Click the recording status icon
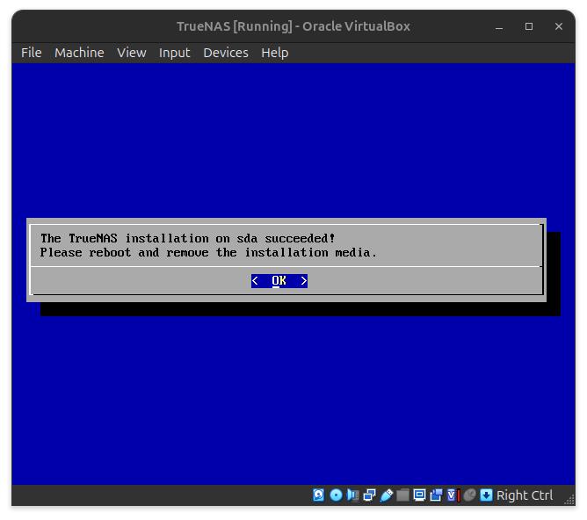The width and height of the screenshot is (587, 520). (x=436, y=495)
